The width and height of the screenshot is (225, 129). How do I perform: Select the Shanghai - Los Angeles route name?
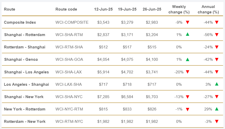26,72
